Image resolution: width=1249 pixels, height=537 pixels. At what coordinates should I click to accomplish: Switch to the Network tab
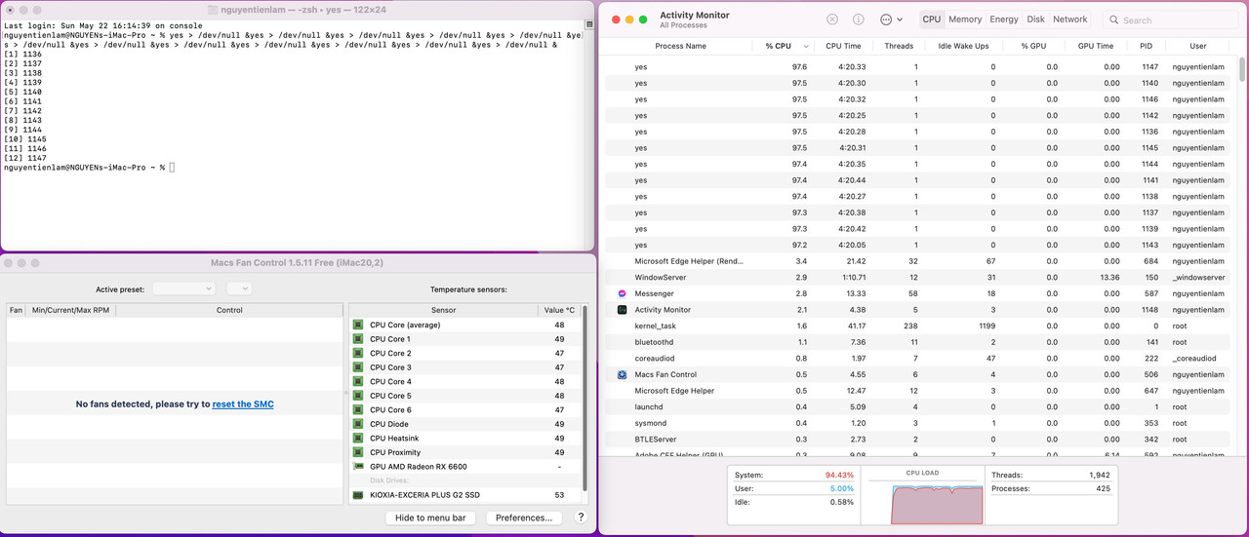click(x=1069, y=19)
